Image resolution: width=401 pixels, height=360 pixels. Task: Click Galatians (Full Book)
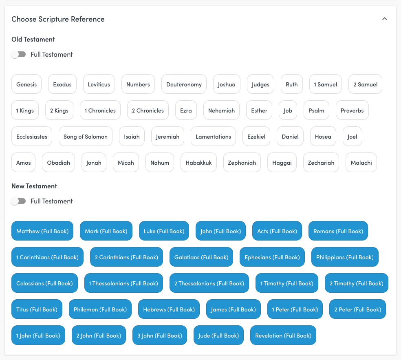pos(201,257)
